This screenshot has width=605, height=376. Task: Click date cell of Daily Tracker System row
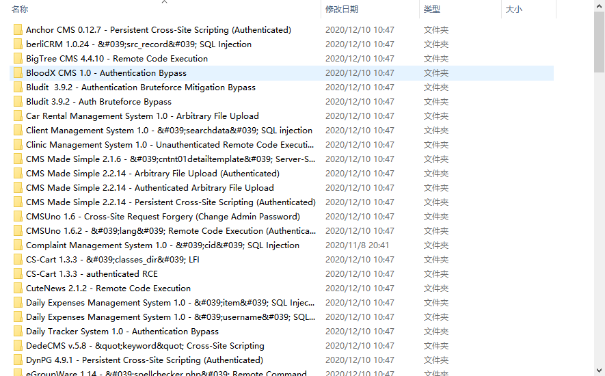[x=360, y=331]
